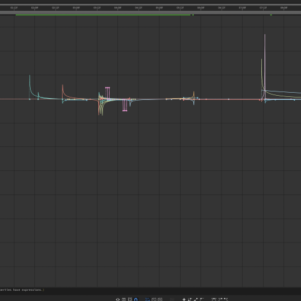
Task: Toggle the Snap magnet button
Action: tap(136, 300)
